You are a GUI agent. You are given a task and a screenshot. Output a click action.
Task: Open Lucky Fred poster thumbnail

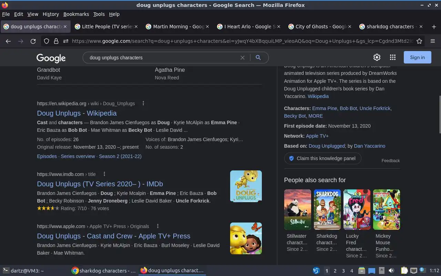point(357,209)
